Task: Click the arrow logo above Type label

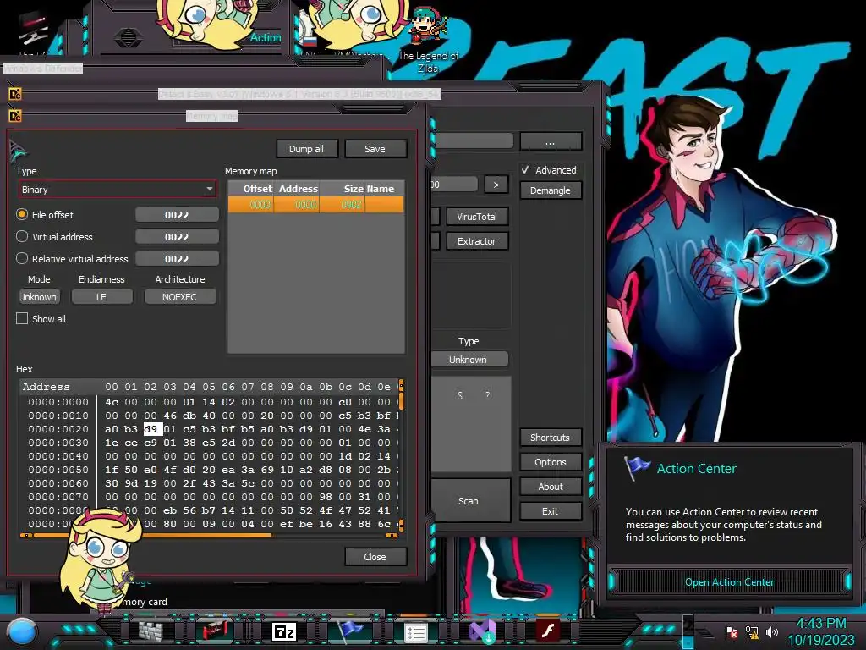Action: coord(18,150)
